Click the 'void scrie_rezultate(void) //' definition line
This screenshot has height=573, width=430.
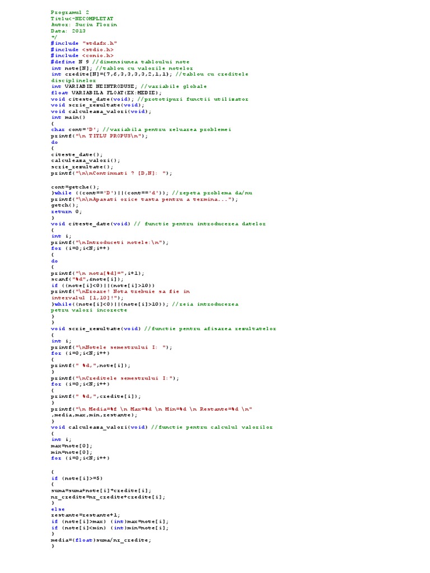coord(163,329)
